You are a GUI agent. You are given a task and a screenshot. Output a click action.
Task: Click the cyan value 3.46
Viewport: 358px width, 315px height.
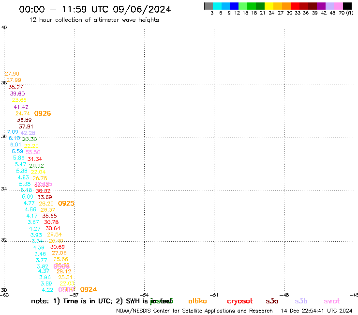click(40, 254)
